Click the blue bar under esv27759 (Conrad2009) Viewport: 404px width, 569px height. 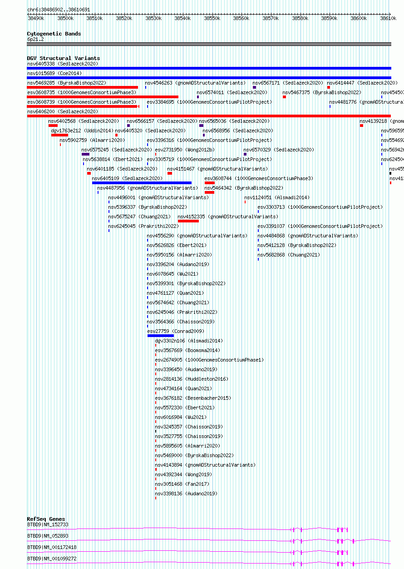pyautogui.click(x=161, y=336)
